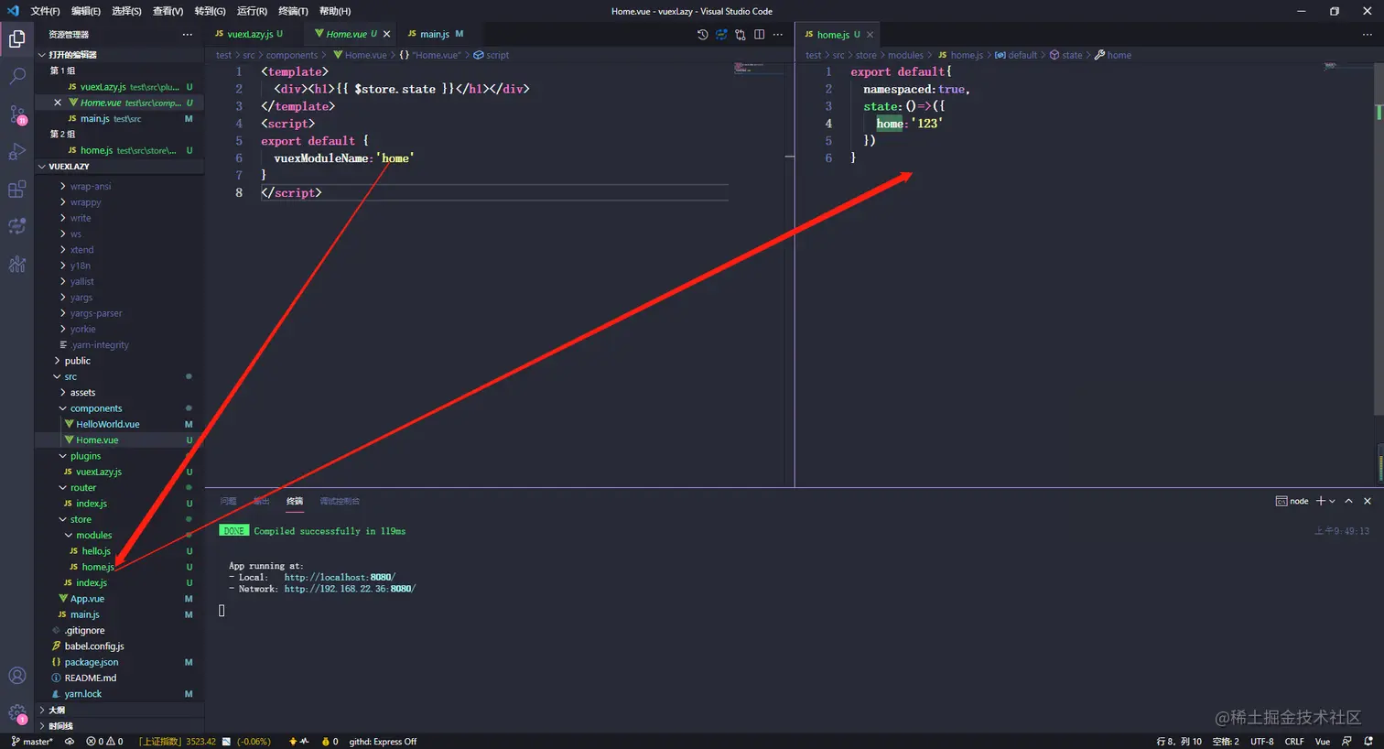
Task: Open the localhost:8080 link in terminal
Action: point(340,578)
